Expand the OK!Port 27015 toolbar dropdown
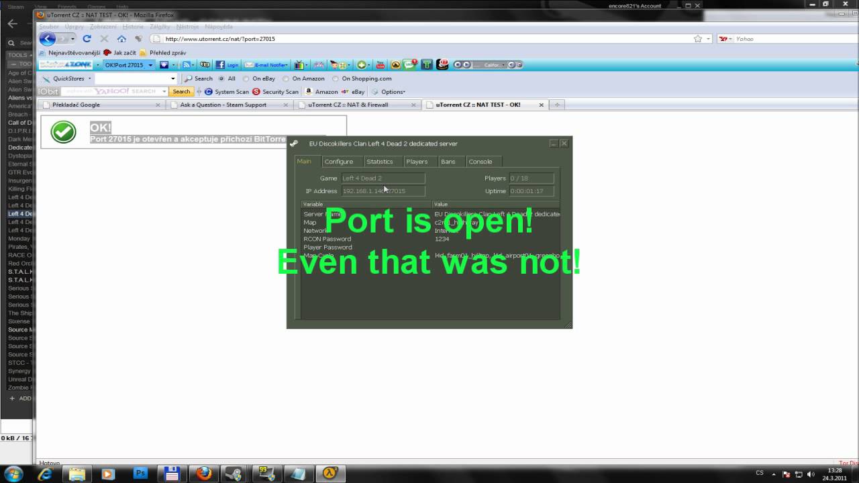Image resolution: width=859 pixels, height=483 pixels. (150, 65)
